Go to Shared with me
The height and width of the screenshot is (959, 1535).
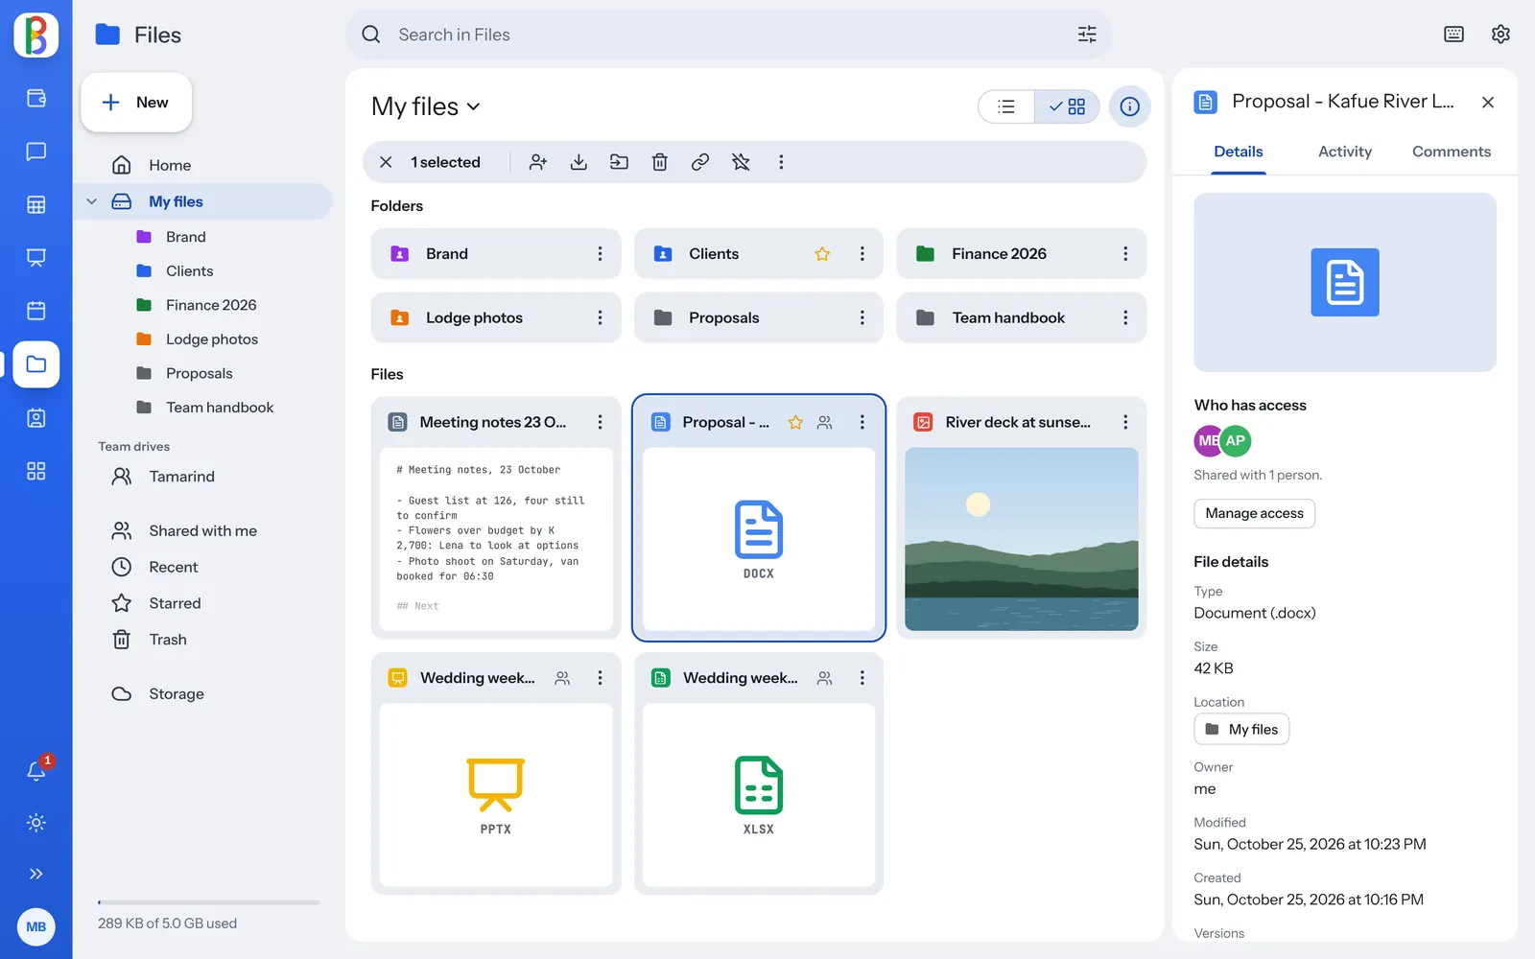pyautogui.click(x=202, y=530)
